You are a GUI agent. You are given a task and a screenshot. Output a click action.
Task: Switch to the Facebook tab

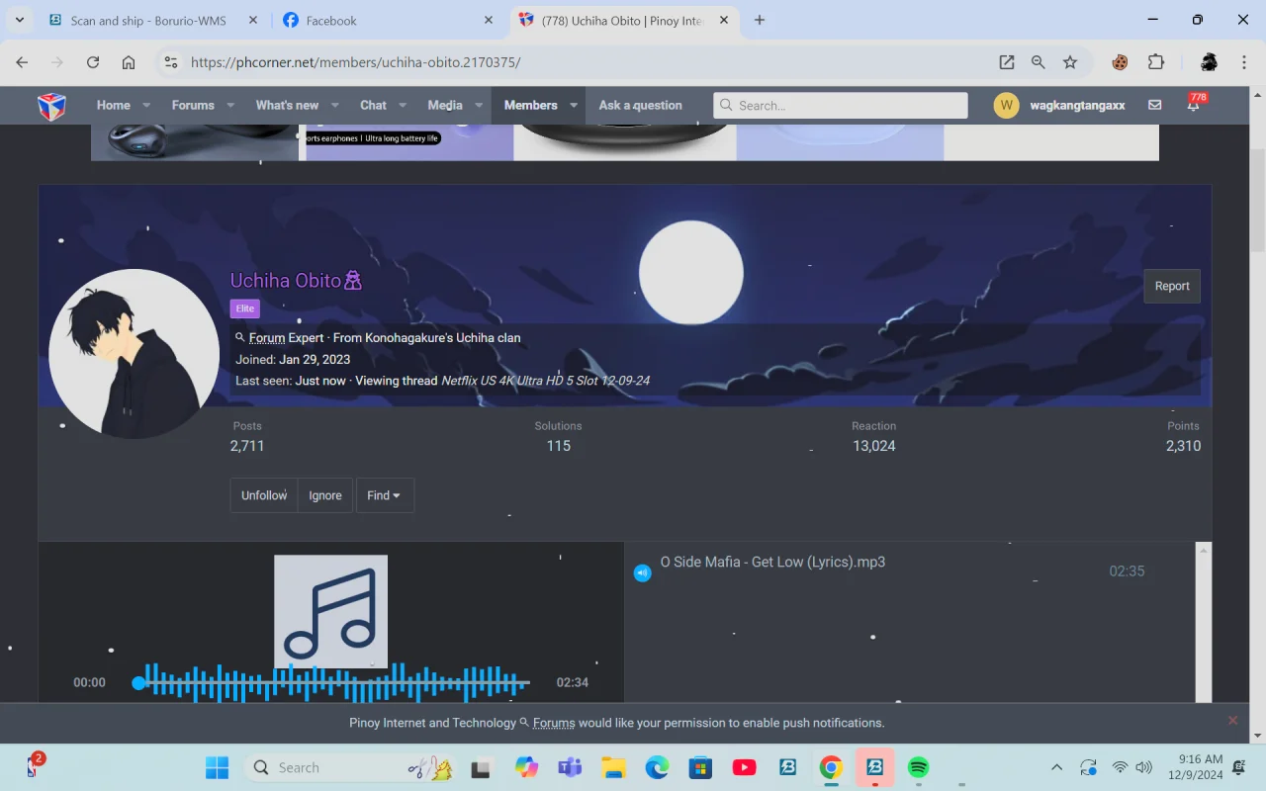point(387,21)
